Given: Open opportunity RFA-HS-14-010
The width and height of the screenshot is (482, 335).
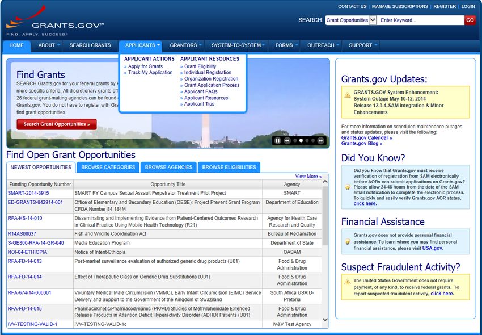Looking at the screenshot, I should coord(25,218).
